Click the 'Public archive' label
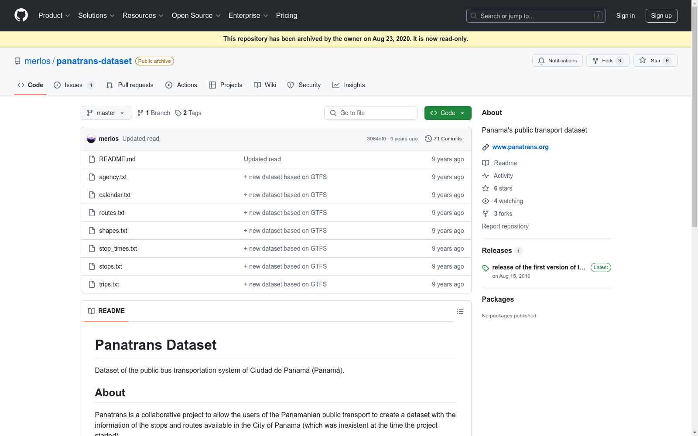The width and height of the screenshot is (698, 436). [154, 61]
